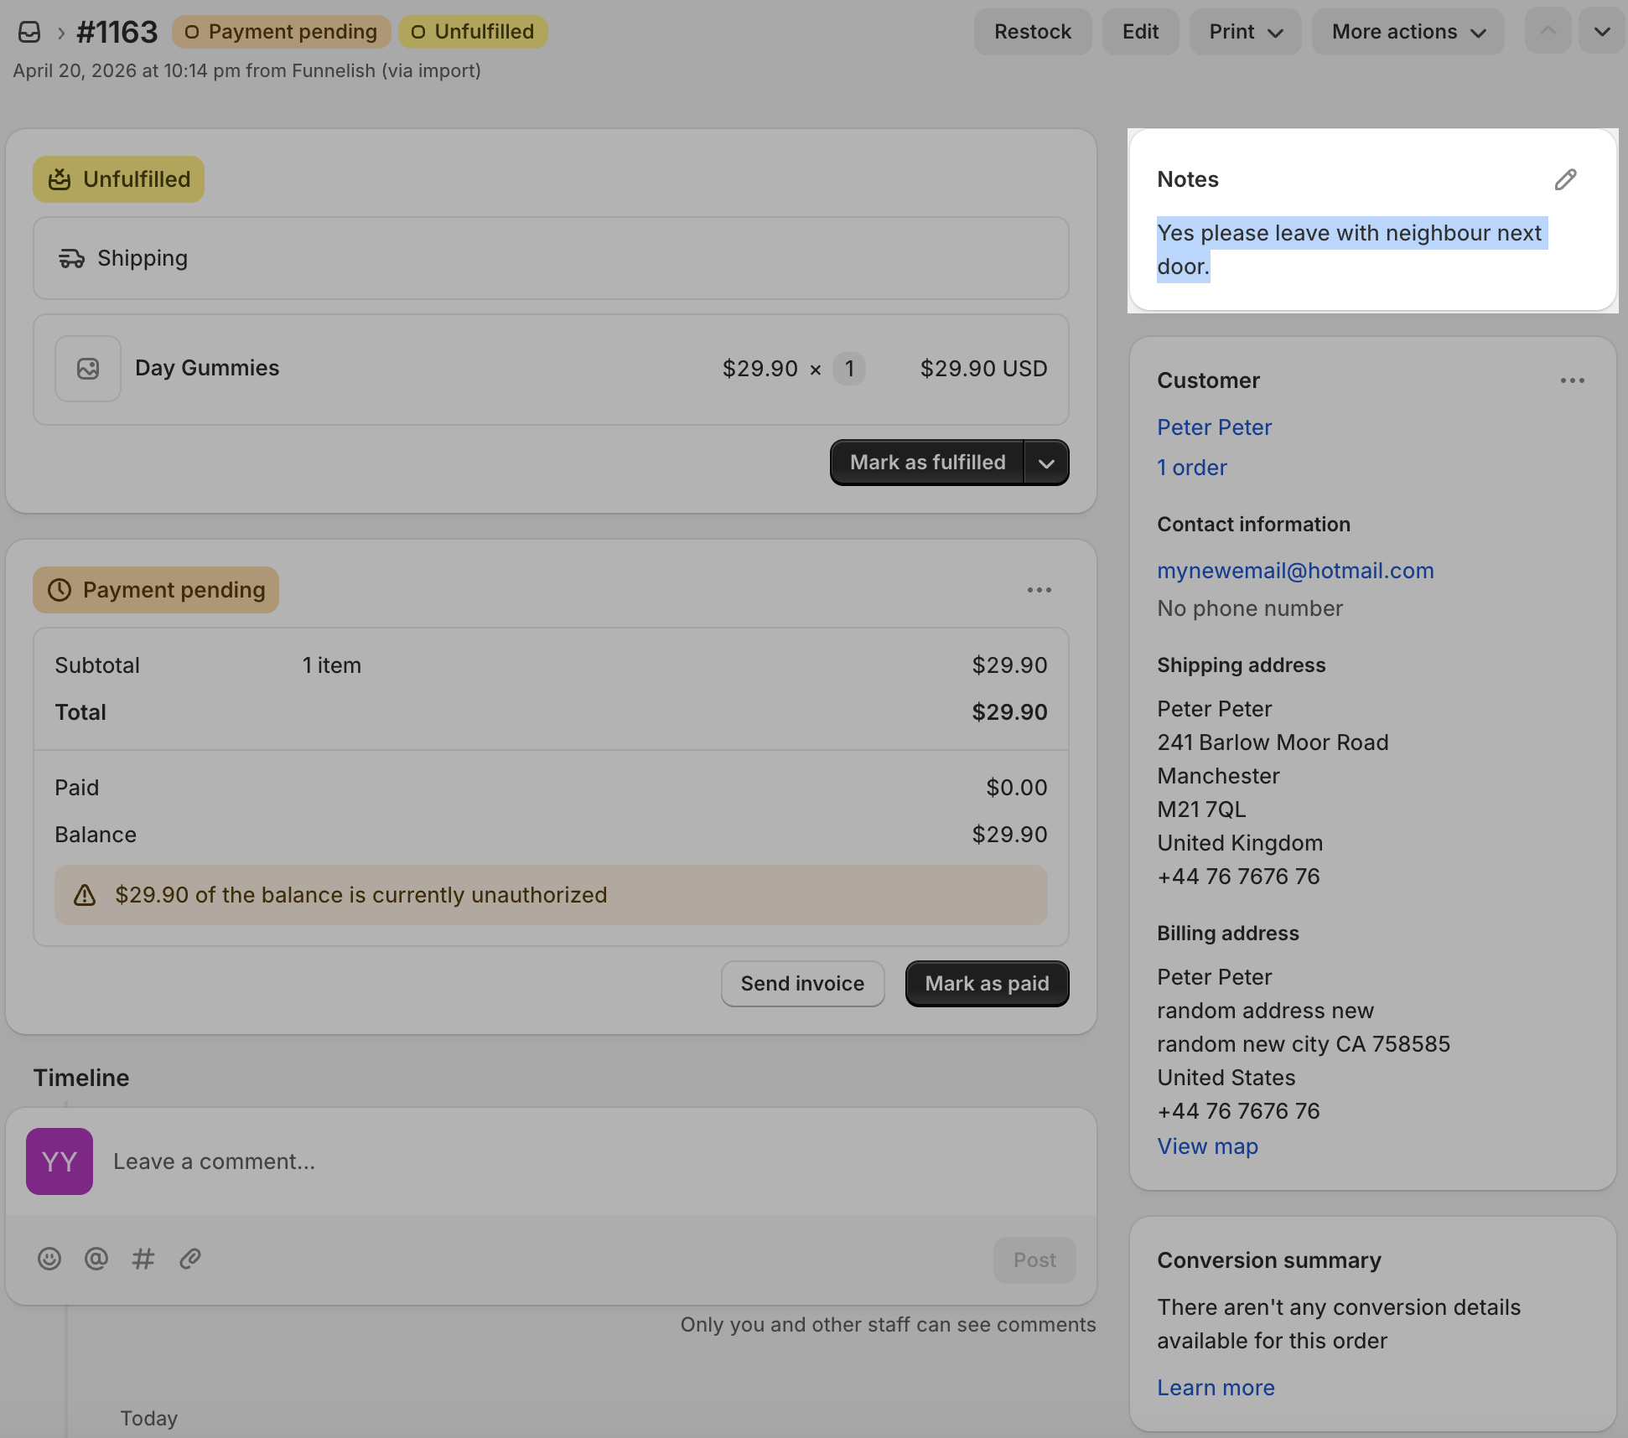Screen dimensions: 1628x1438
Task: Go to next order with down chevron
Action: [1601, 32]
